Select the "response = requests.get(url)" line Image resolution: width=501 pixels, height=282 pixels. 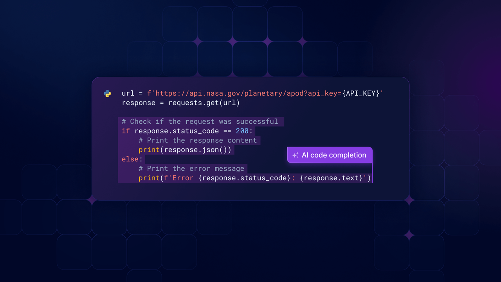pyautogui.click(x=180, y=103)
